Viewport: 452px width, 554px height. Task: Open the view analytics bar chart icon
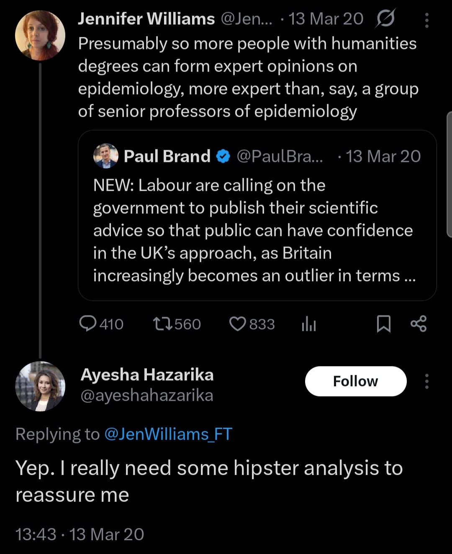(309, 324)
